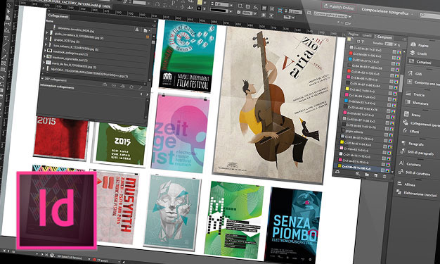Click the Publish Online button

[339, 6]
